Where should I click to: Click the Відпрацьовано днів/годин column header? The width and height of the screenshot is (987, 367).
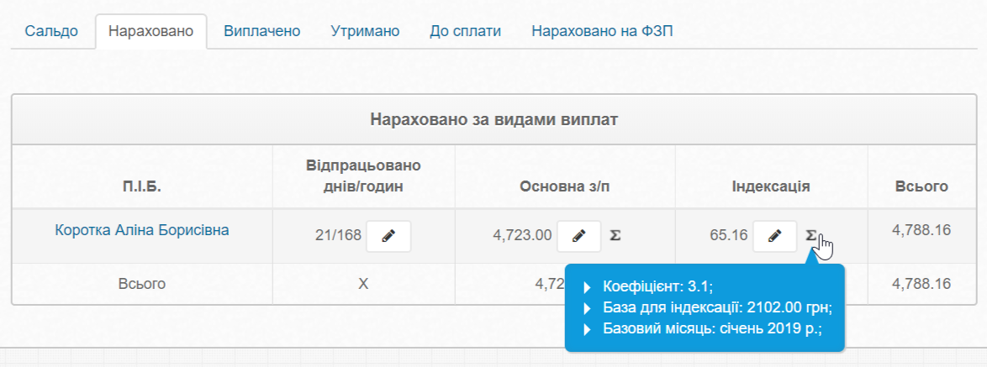click(x=363, y=176)
